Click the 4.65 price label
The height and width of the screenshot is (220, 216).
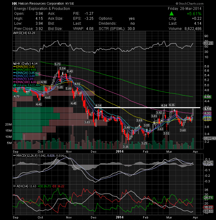coord(48,98)
